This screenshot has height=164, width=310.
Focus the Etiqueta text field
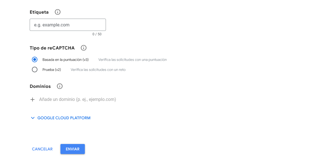tap(68, 25)
